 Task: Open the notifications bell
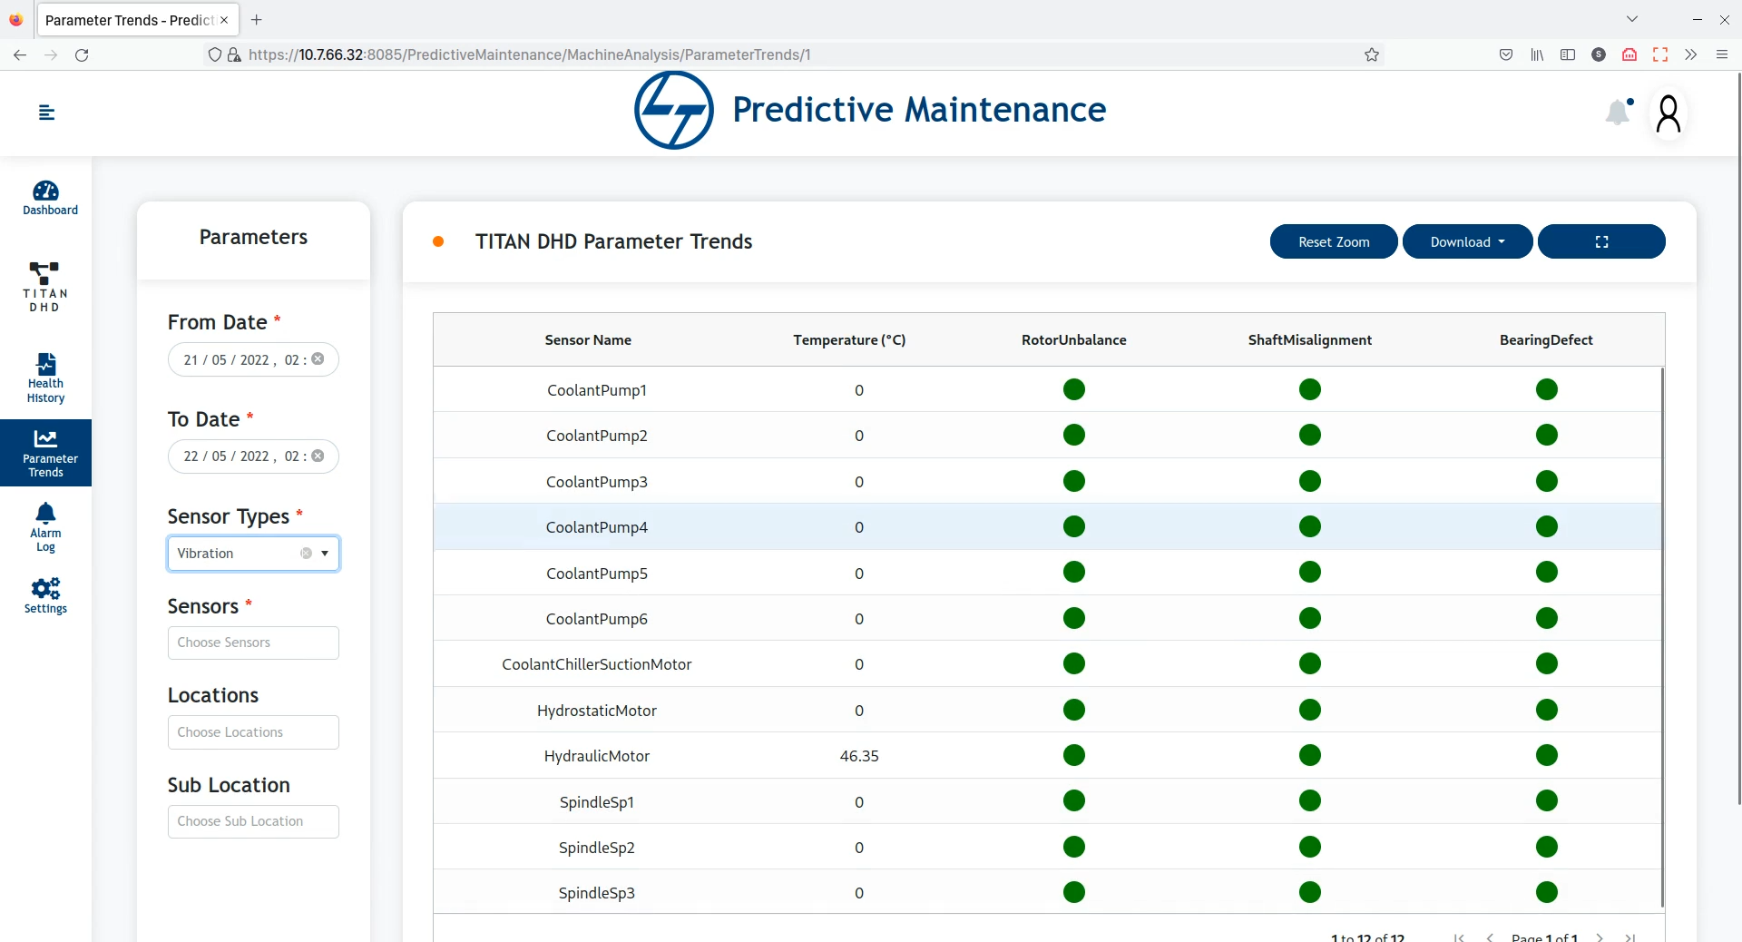click(1620, 112)
